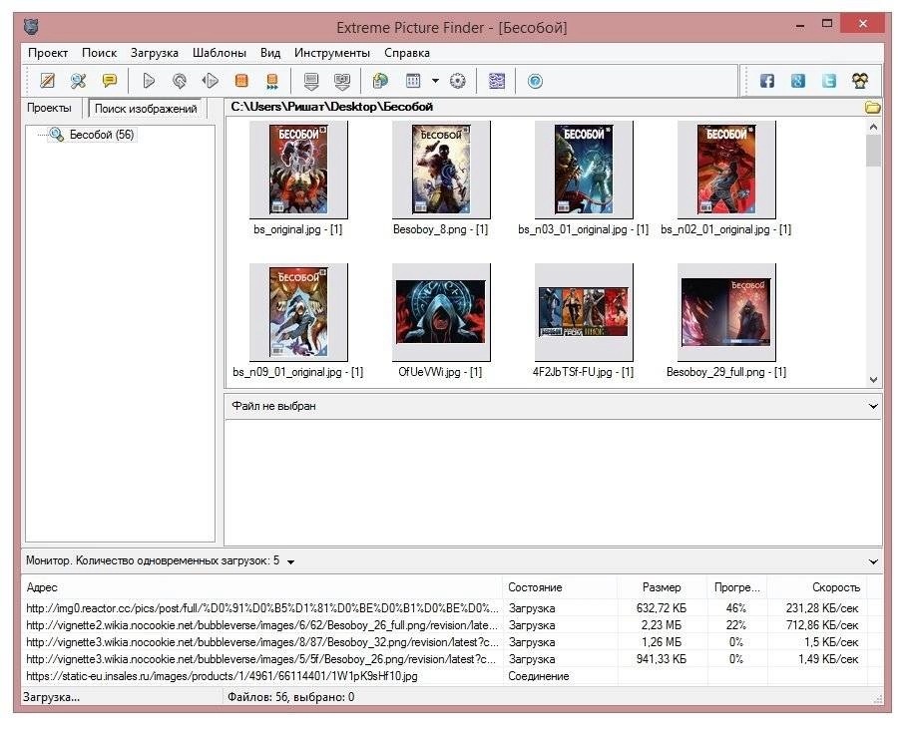Click the Google share icon

[x=798, y=81]
